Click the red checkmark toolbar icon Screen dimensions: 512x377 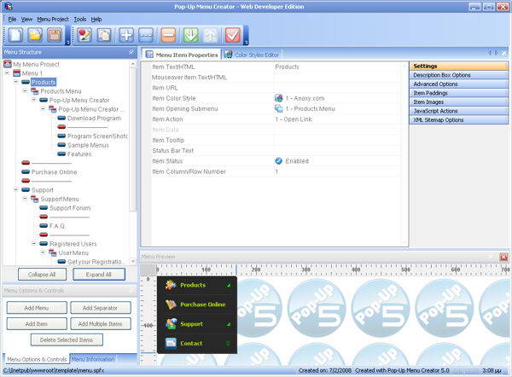(x=233, y=35)
